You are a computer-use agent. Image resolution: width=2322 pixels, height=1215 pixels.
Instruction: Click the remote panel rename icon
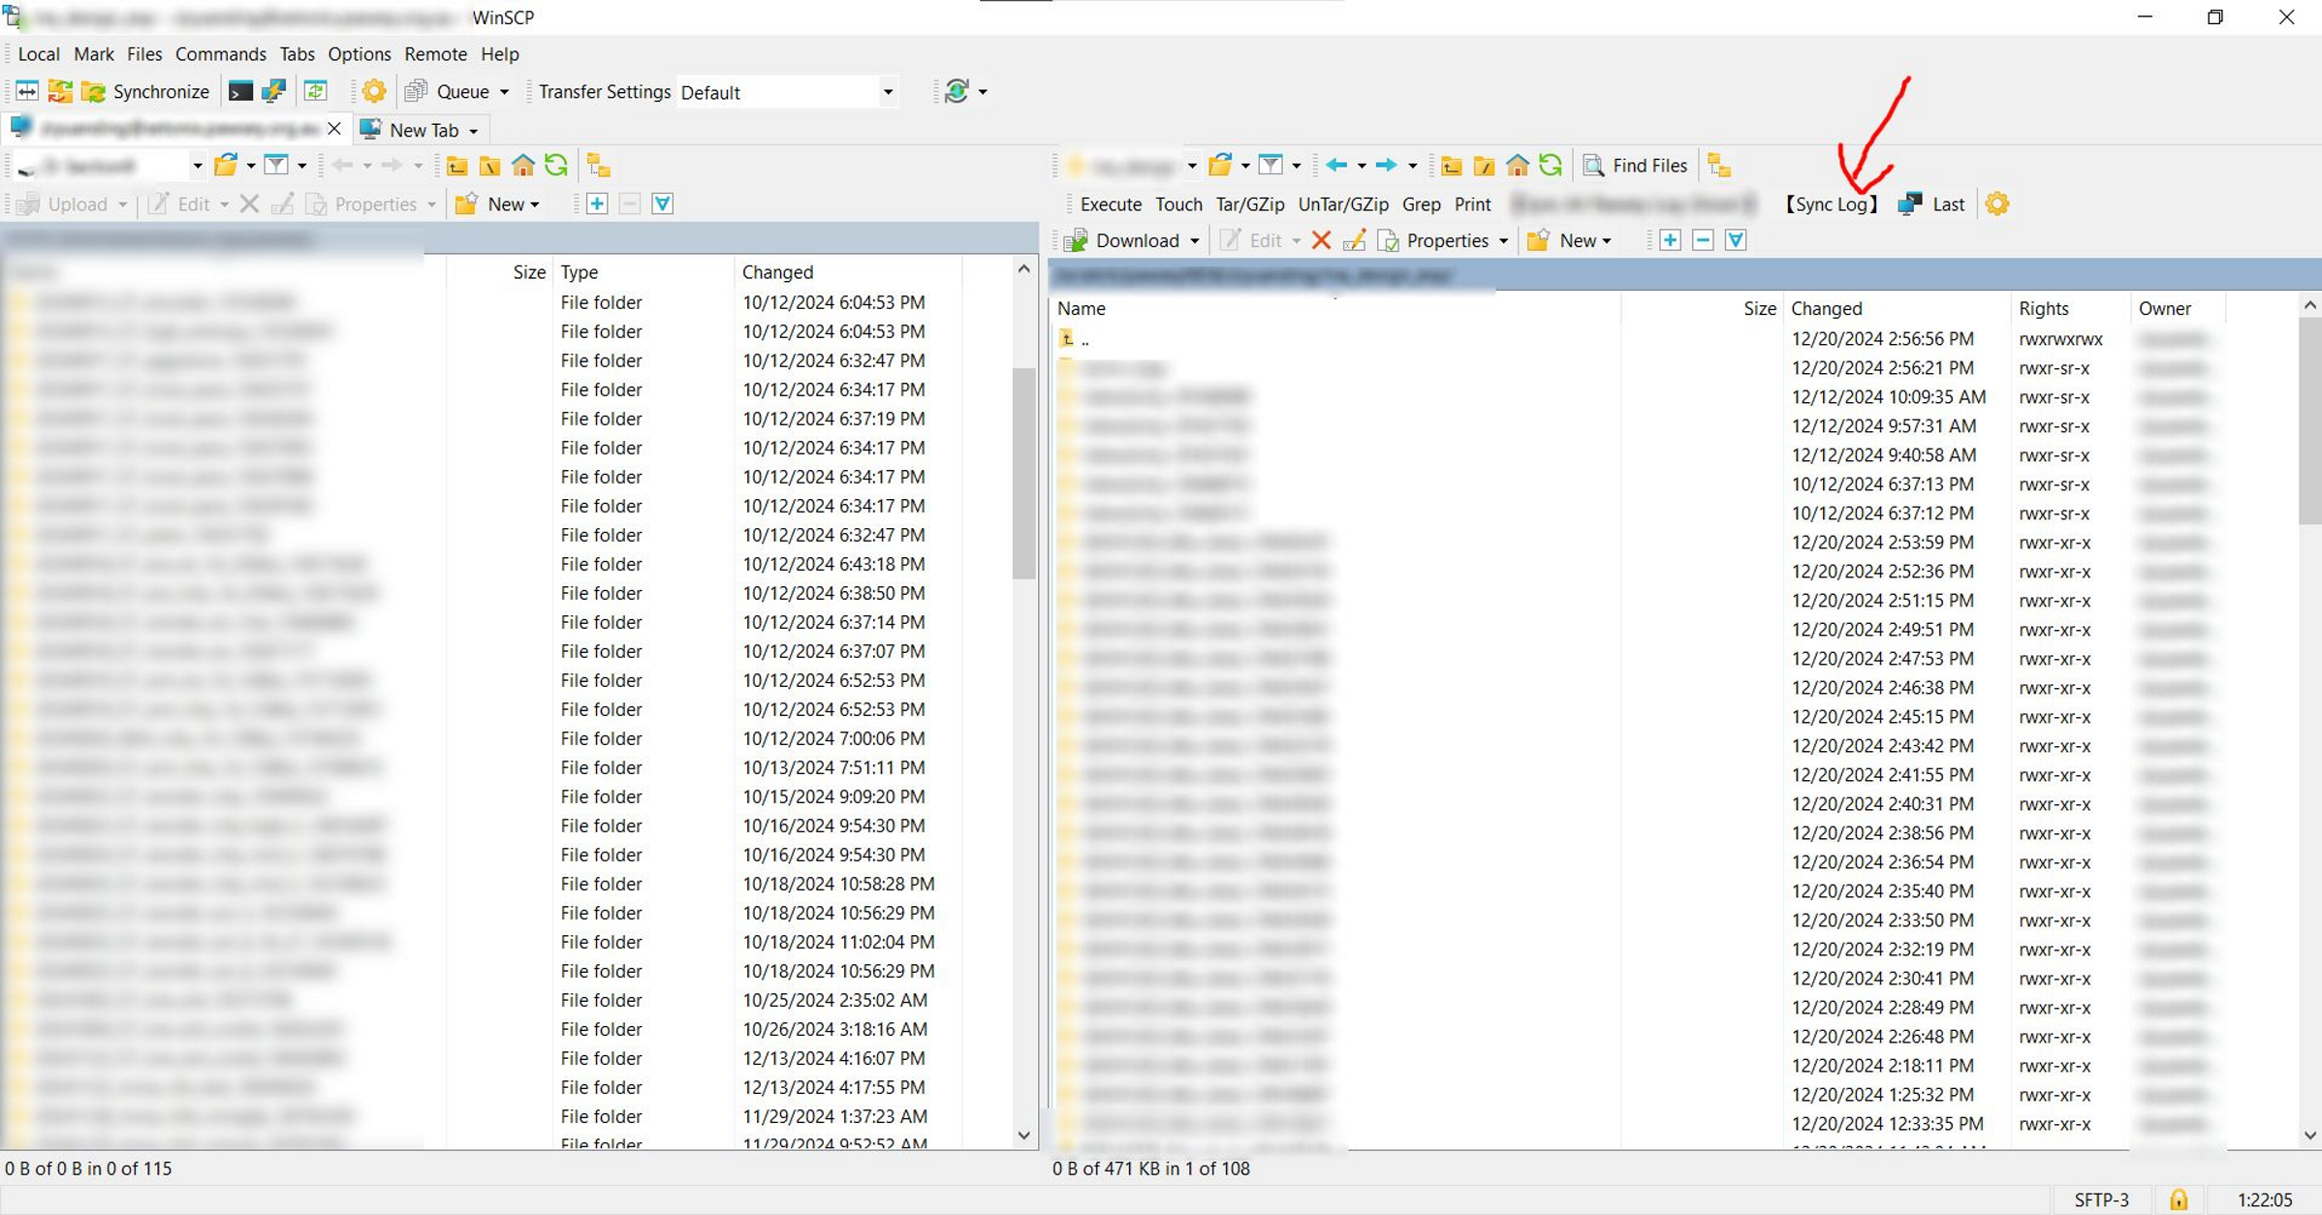[x=1355, y=240]
